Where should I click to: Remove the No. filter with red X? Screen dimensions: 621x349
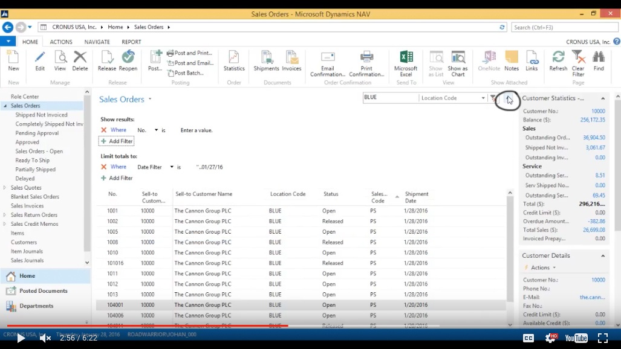(x=104, y=130)
